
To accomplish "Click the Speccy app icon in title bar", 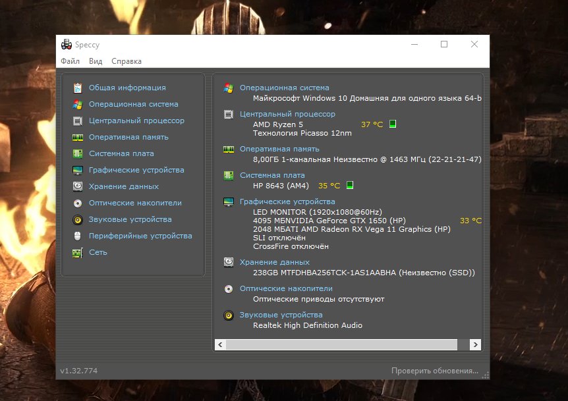I will (67, 45).
